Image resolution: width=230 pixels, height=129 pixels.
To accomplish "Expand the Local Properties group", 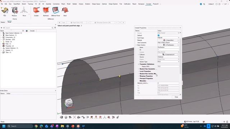I will 138,71.
